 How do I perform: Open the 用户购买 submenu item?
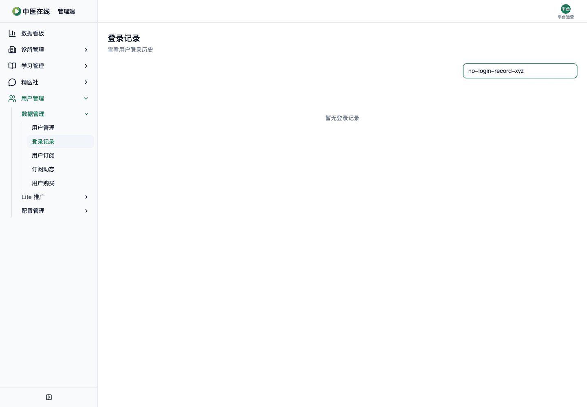(x=60, y=183)
